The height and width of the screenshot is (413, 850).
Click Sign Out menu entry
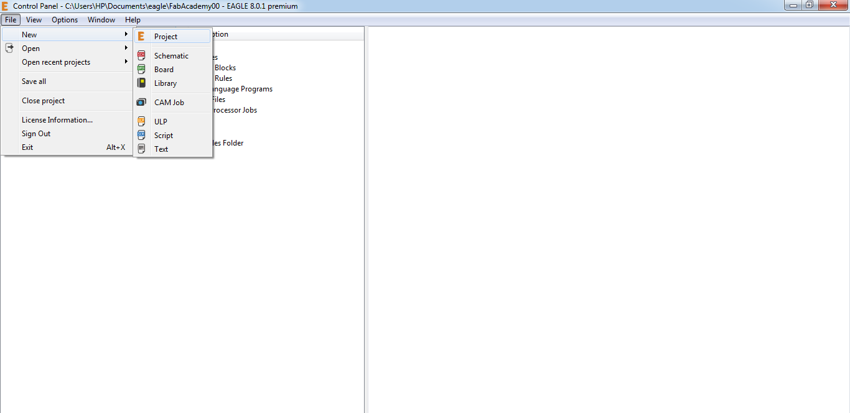pos(67,134)
